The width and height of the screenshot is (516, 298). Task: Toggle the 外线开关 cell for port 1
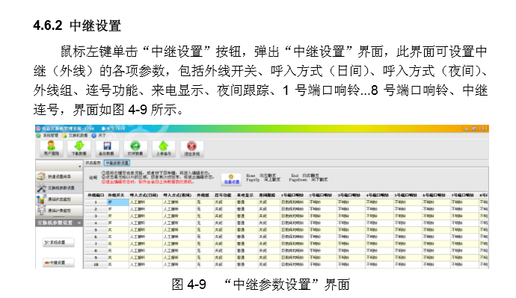pyautogui.click(x=118, y=202)
